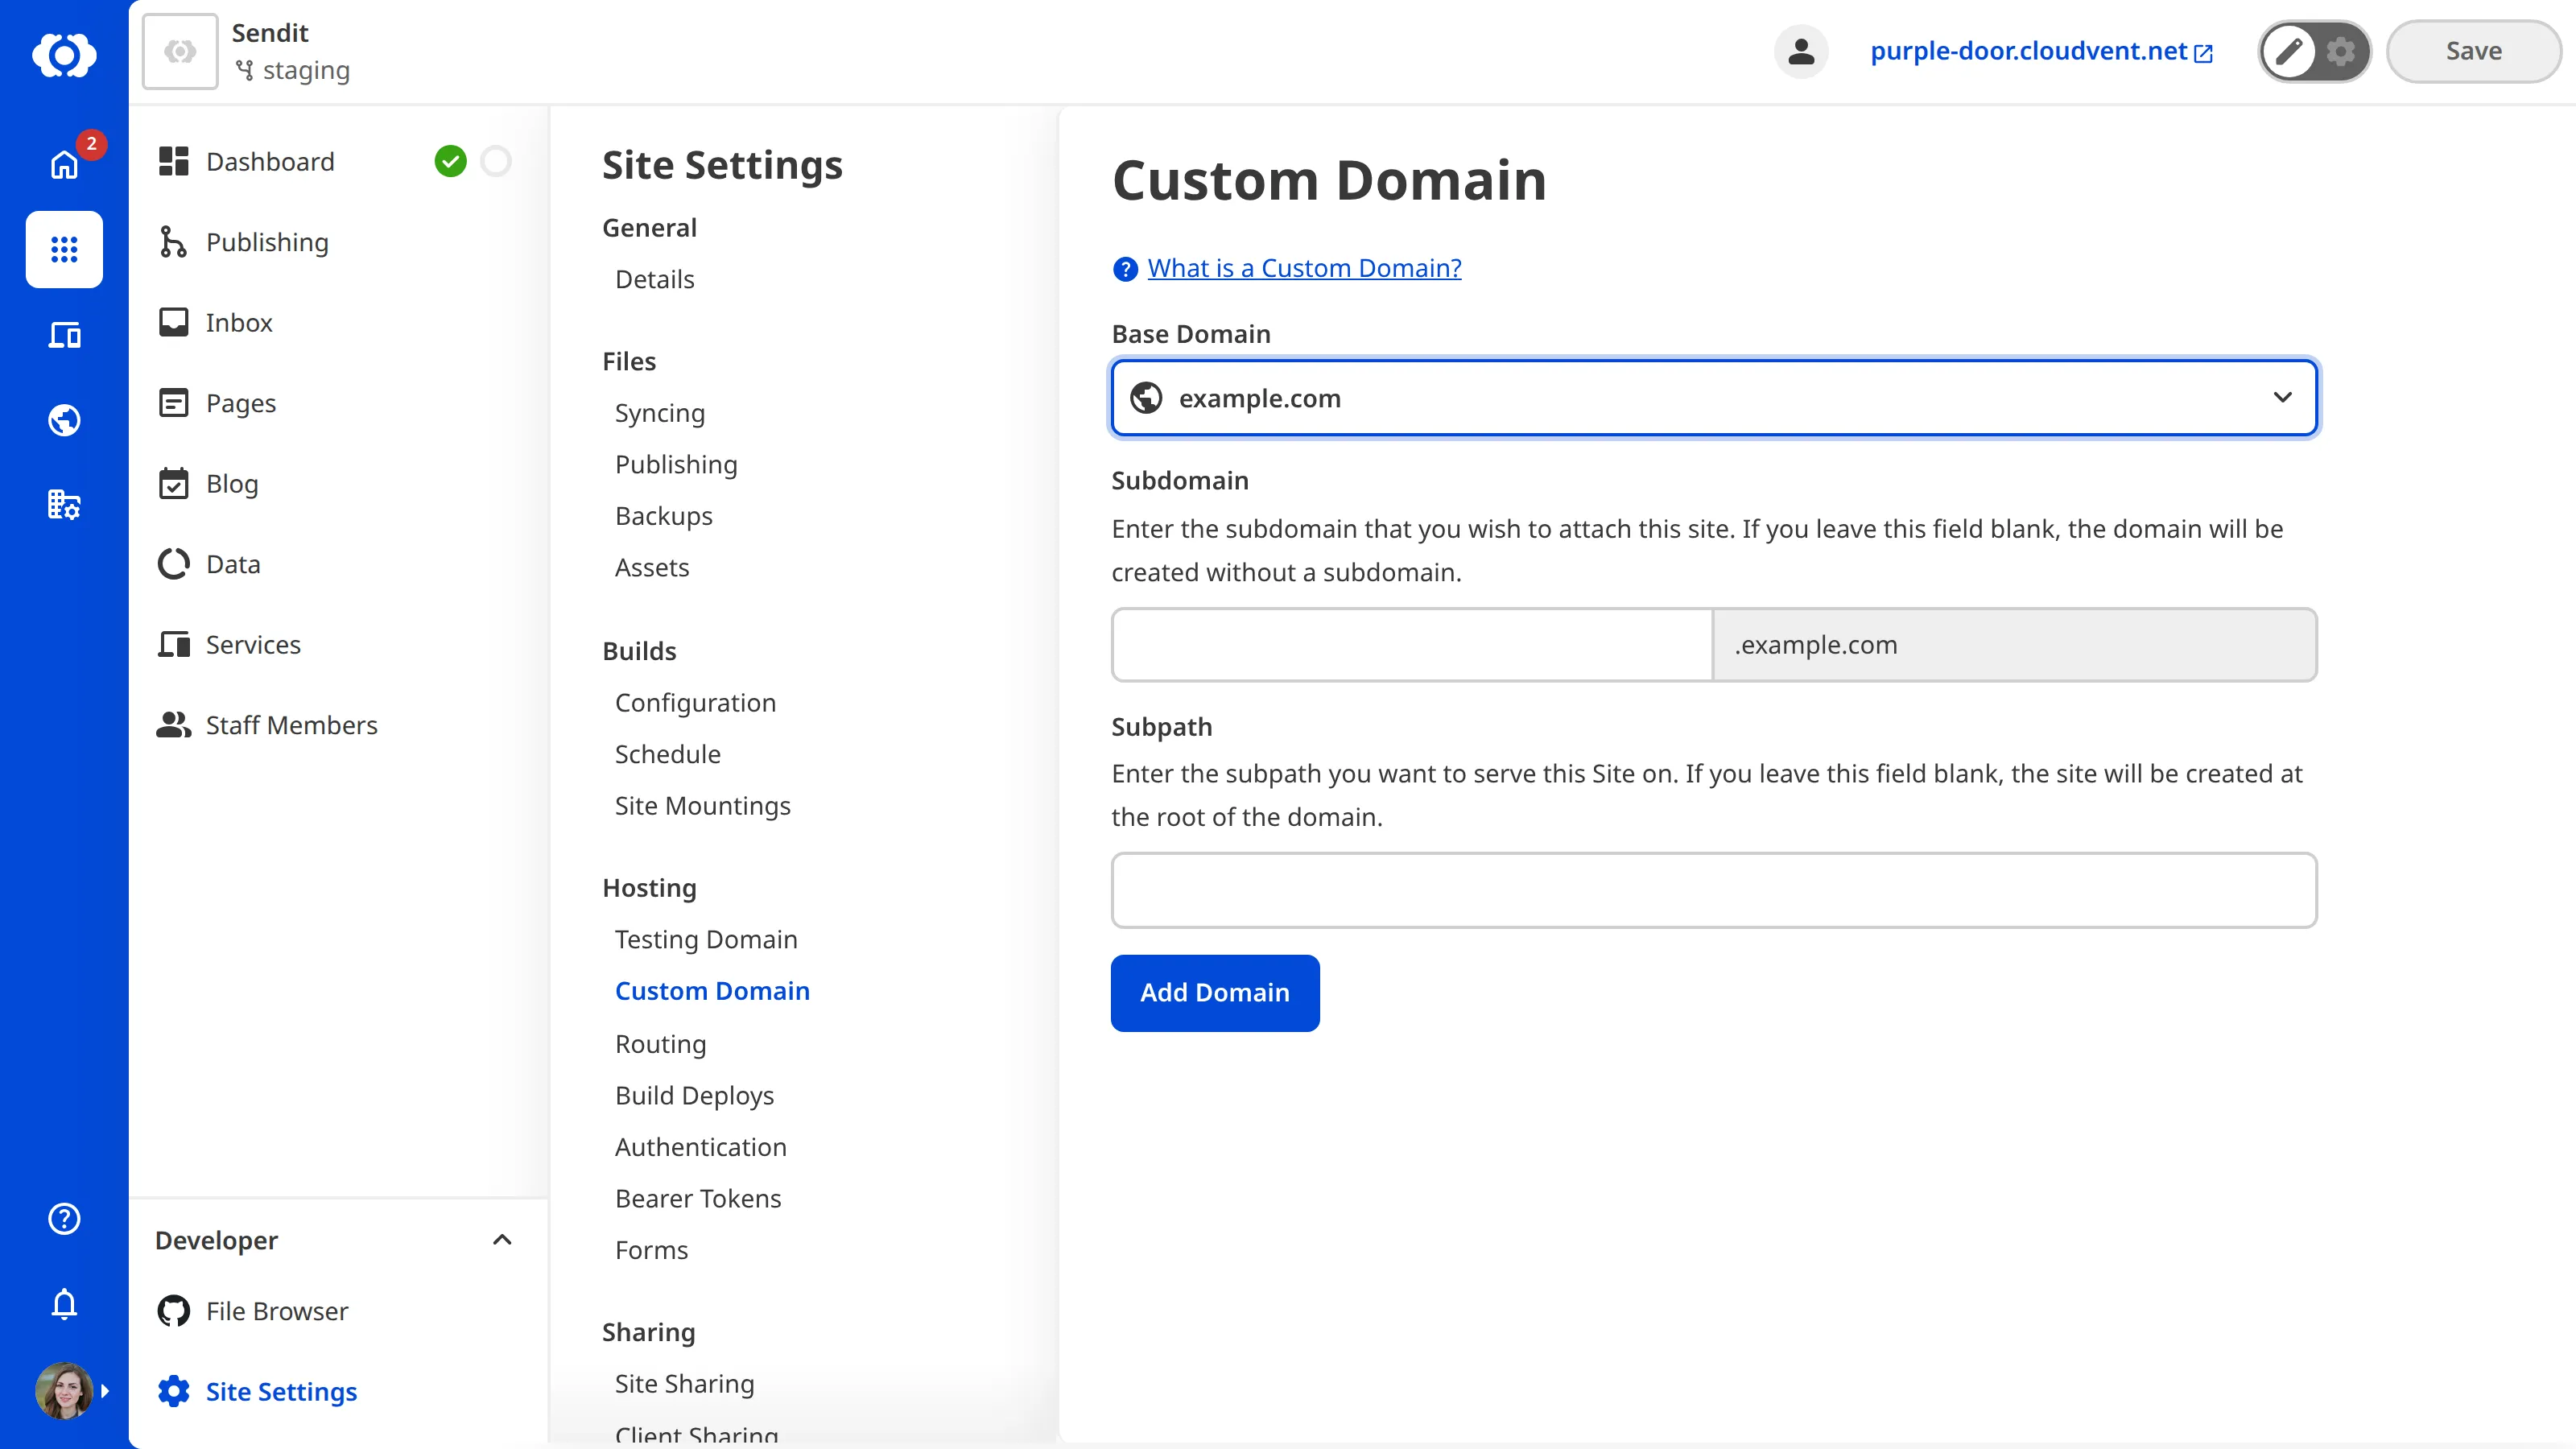
Task: Click the Pages document icon
Action: pos(173,403)
